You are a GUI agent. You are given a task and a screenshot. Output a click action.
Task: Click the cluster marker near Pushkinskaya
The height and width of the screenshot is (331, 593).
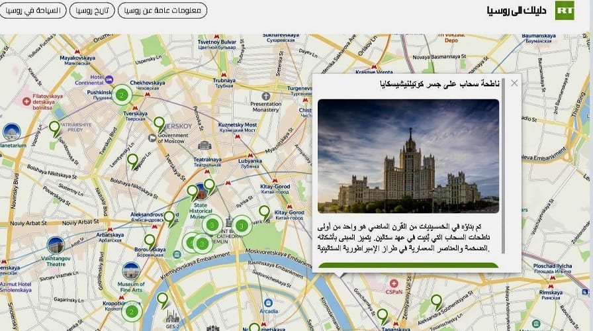[x=122, y=95]
